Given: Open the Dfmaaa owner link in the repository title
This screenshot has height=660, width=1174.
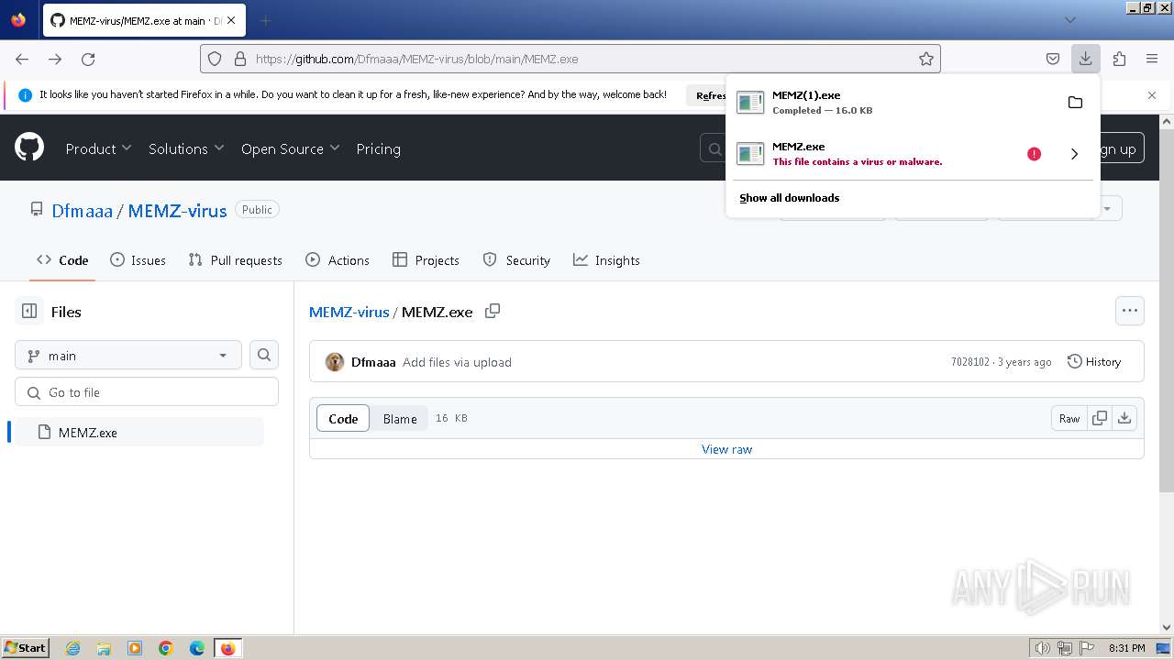Looking at the screenshot, I should tap(82, 211).
